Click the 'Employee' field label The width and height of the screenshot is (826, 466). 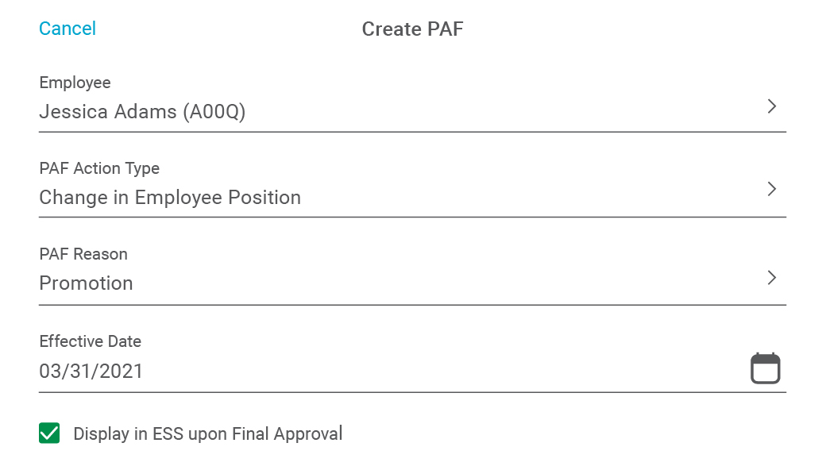point(75,83)
